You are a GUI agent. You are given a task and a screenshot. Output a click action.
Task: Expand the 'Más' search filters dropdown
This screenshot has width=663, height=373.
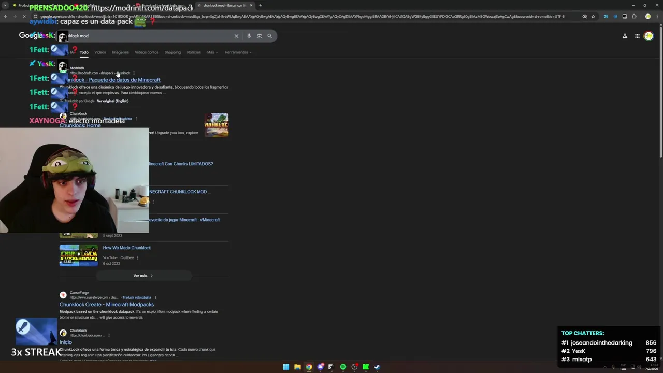[x=212, y=52]
